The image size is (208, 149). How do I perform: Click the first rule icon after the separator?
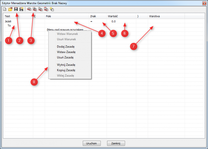[x=29, y=9]
